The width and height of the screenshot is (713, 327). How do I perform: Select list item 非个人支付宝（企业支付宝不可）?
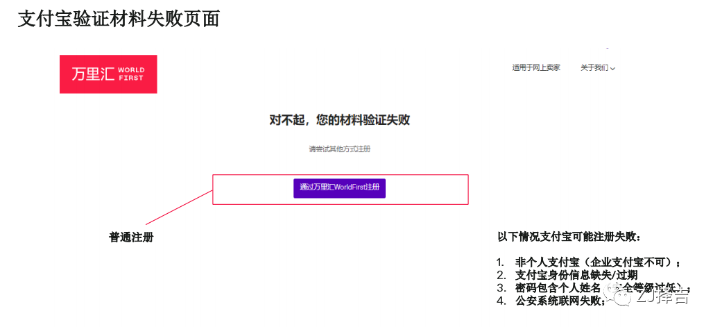(x=598, y=262)
